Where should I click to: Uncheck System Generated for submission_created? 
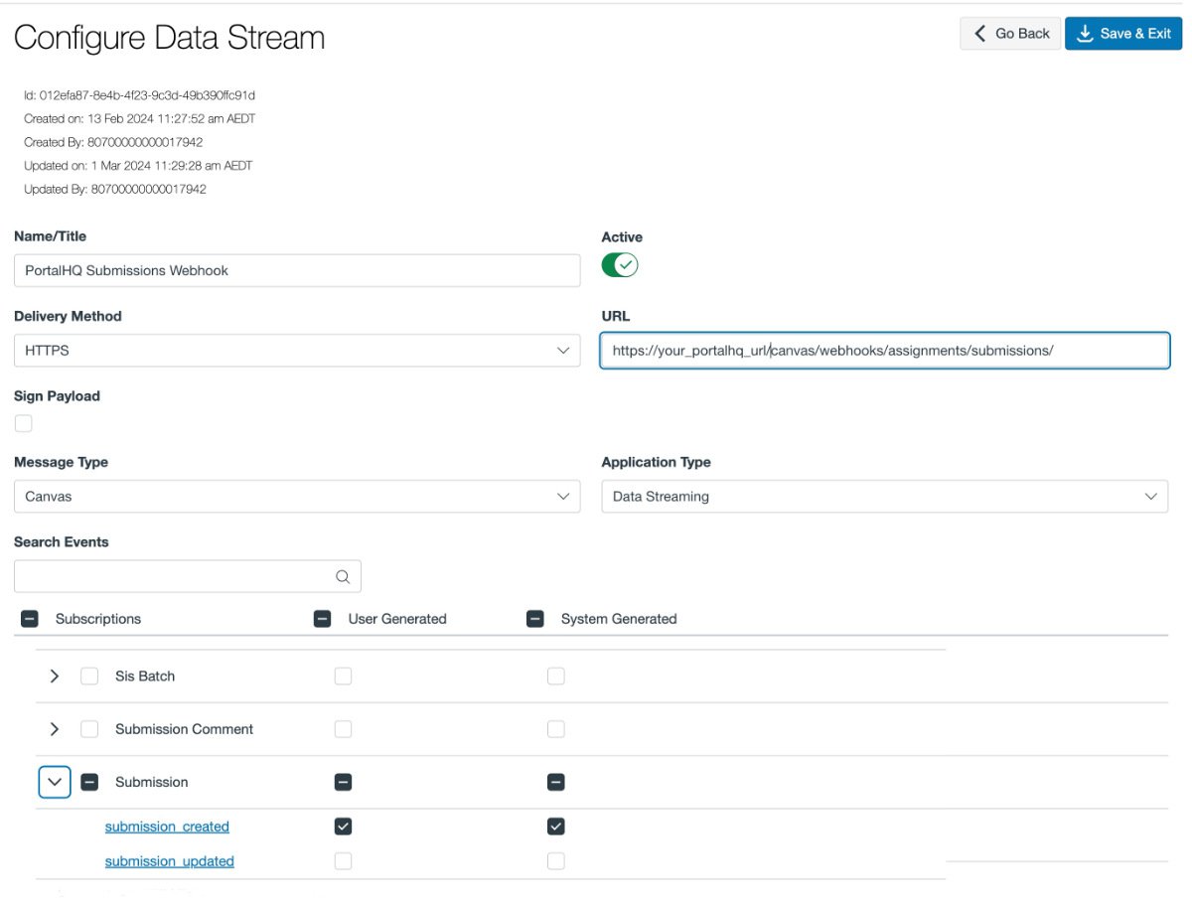[x=556, y=827]
